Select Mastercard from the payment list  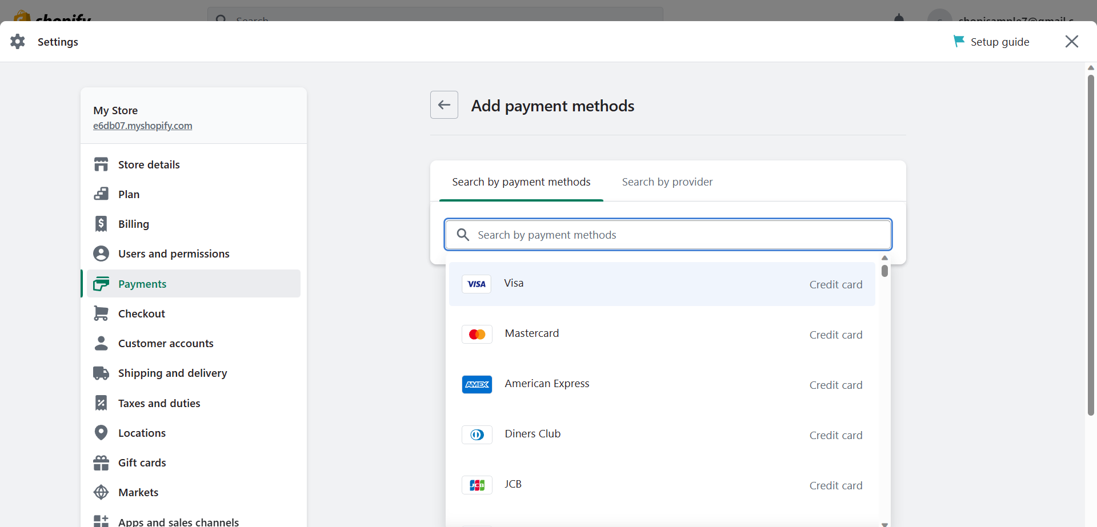pyautogui.click(x=662, y=334)
